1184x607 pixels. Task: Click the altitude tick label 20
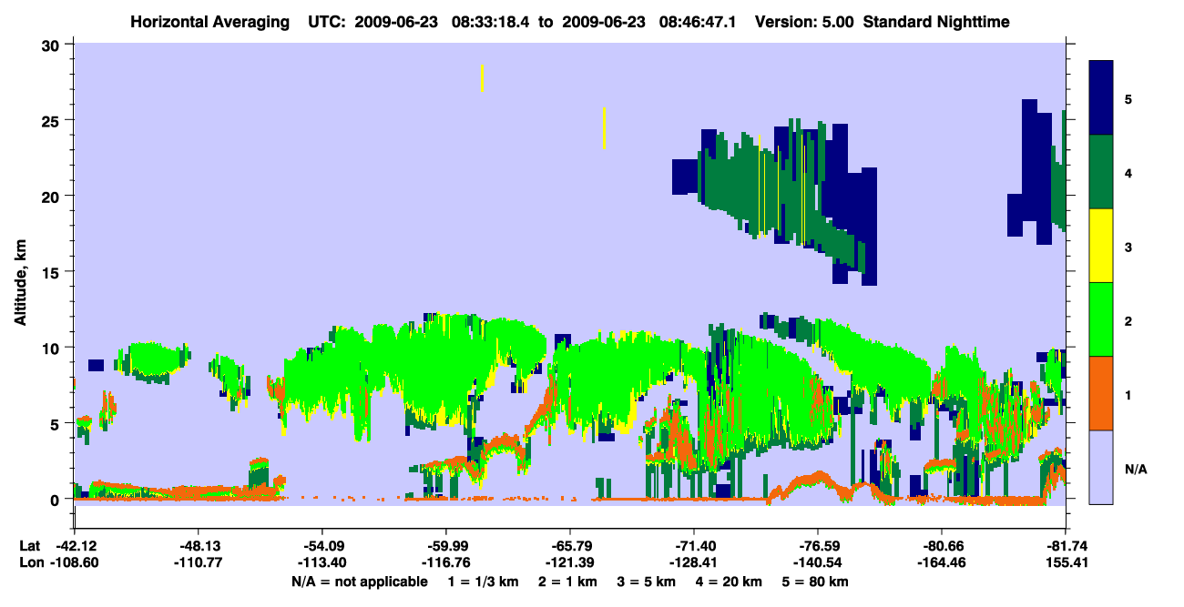click(53, 196)
